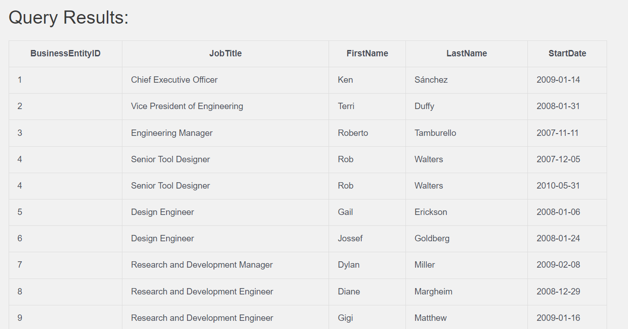
Task: Click the Query Results heading
Action: [x=69, y=18]
